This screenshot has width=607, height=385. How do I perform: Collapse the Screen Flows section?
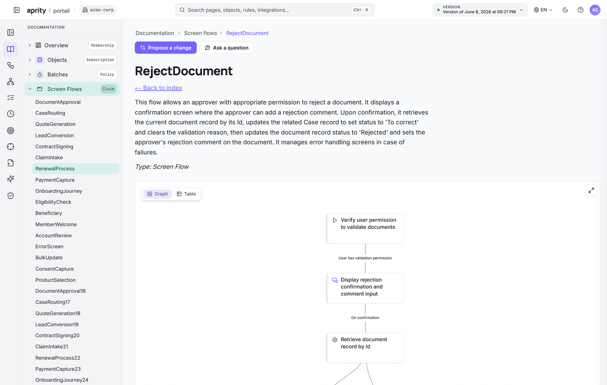click(x=30, y=89)
